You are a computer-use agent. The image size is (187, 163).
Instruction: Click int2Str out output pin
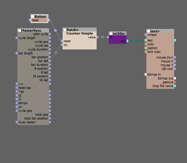pyautogui.click(x=127, y=41)
